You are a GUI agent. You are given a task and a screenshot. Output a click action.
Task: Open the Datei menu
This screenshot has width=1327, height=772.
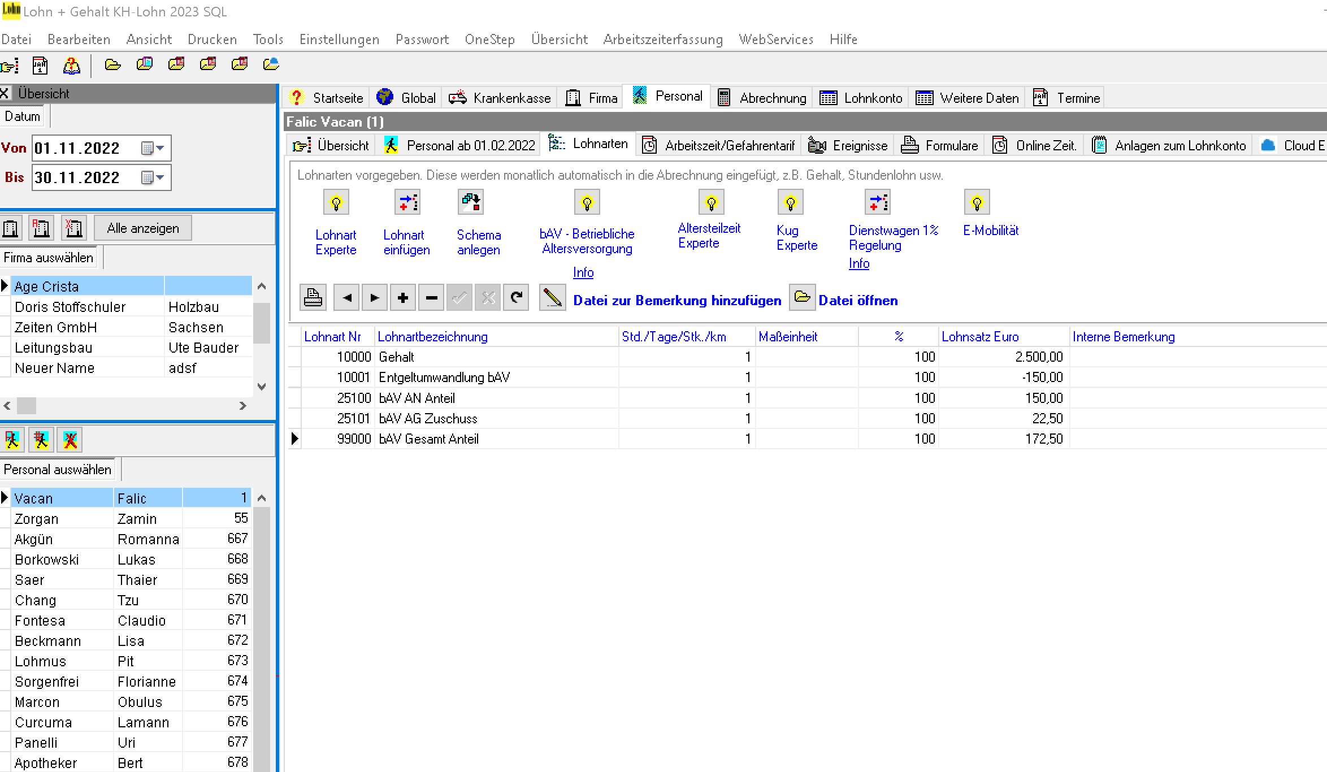pos(16,40)
